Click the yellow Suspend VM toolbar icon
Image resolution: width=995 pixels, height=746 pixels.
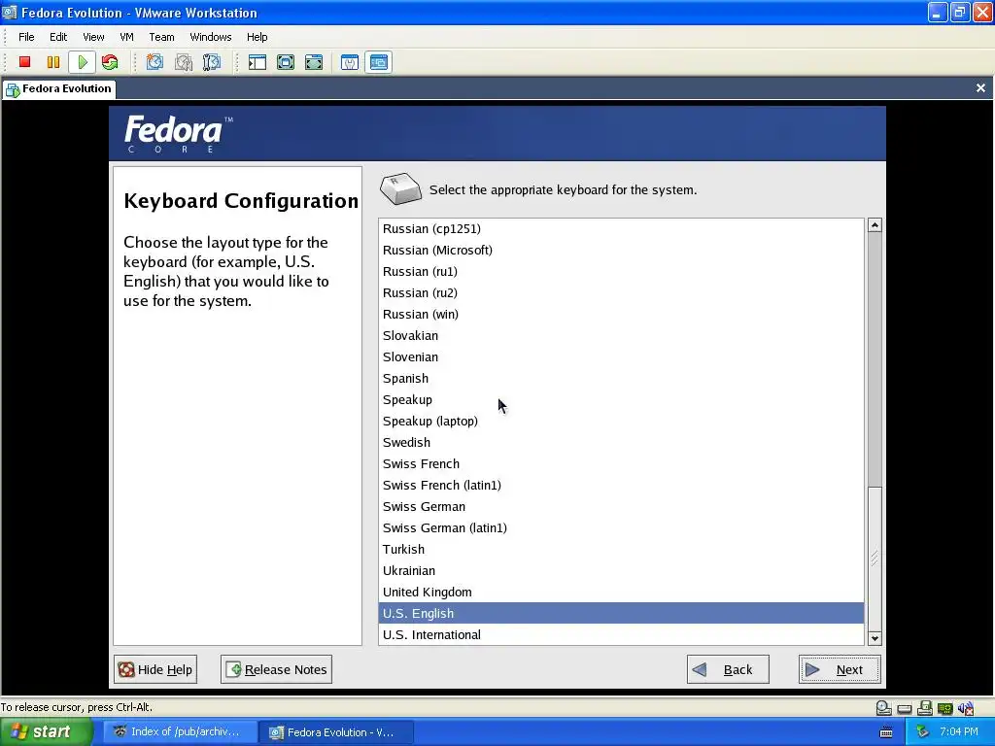[53, 62]
